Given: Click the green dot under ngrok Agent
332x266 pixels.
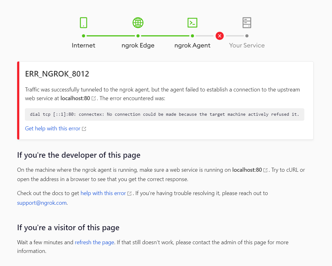Looking at the screenshot, I should pos(192,36).
